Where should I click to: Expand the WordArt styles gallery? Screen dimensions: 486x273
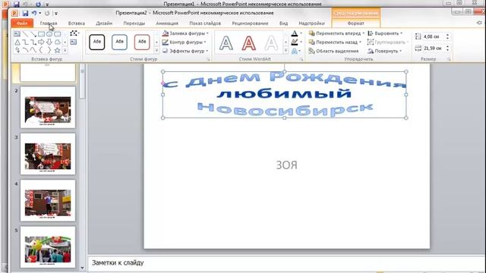[x=286, y=51]
